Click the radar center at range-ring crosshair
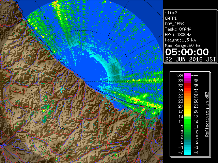 (x=82, y=81)
